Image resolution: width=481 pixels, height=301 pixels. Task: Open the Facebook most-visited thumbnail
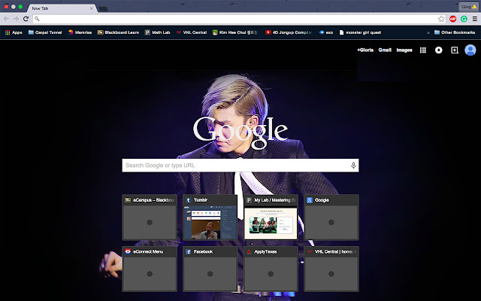pos(210,269)
